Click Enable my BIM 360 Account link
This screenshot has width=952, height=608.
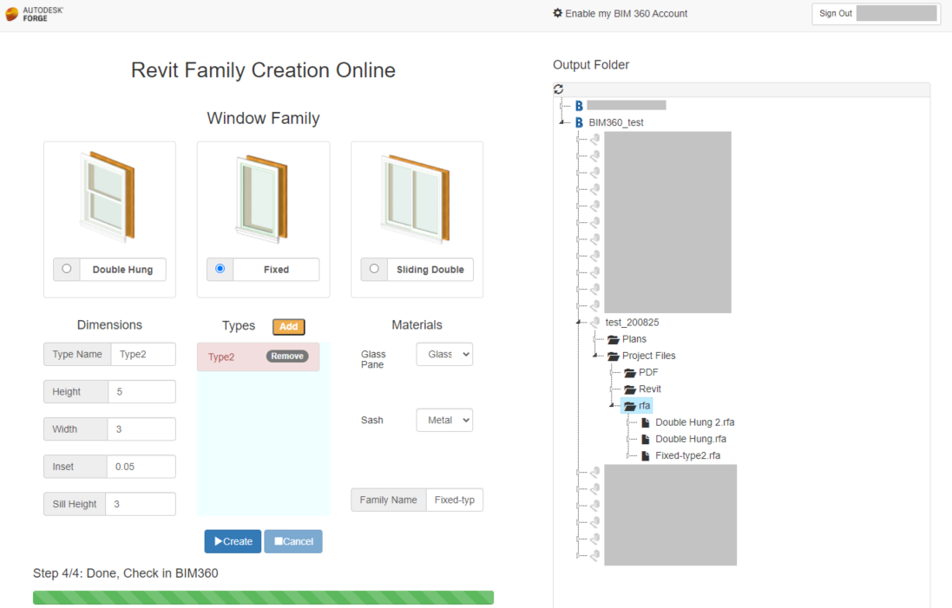click(x=626, y=13)
